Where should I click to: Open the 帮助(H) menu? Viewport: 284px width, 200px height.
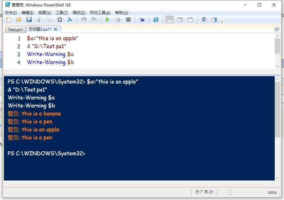[122, 13]
